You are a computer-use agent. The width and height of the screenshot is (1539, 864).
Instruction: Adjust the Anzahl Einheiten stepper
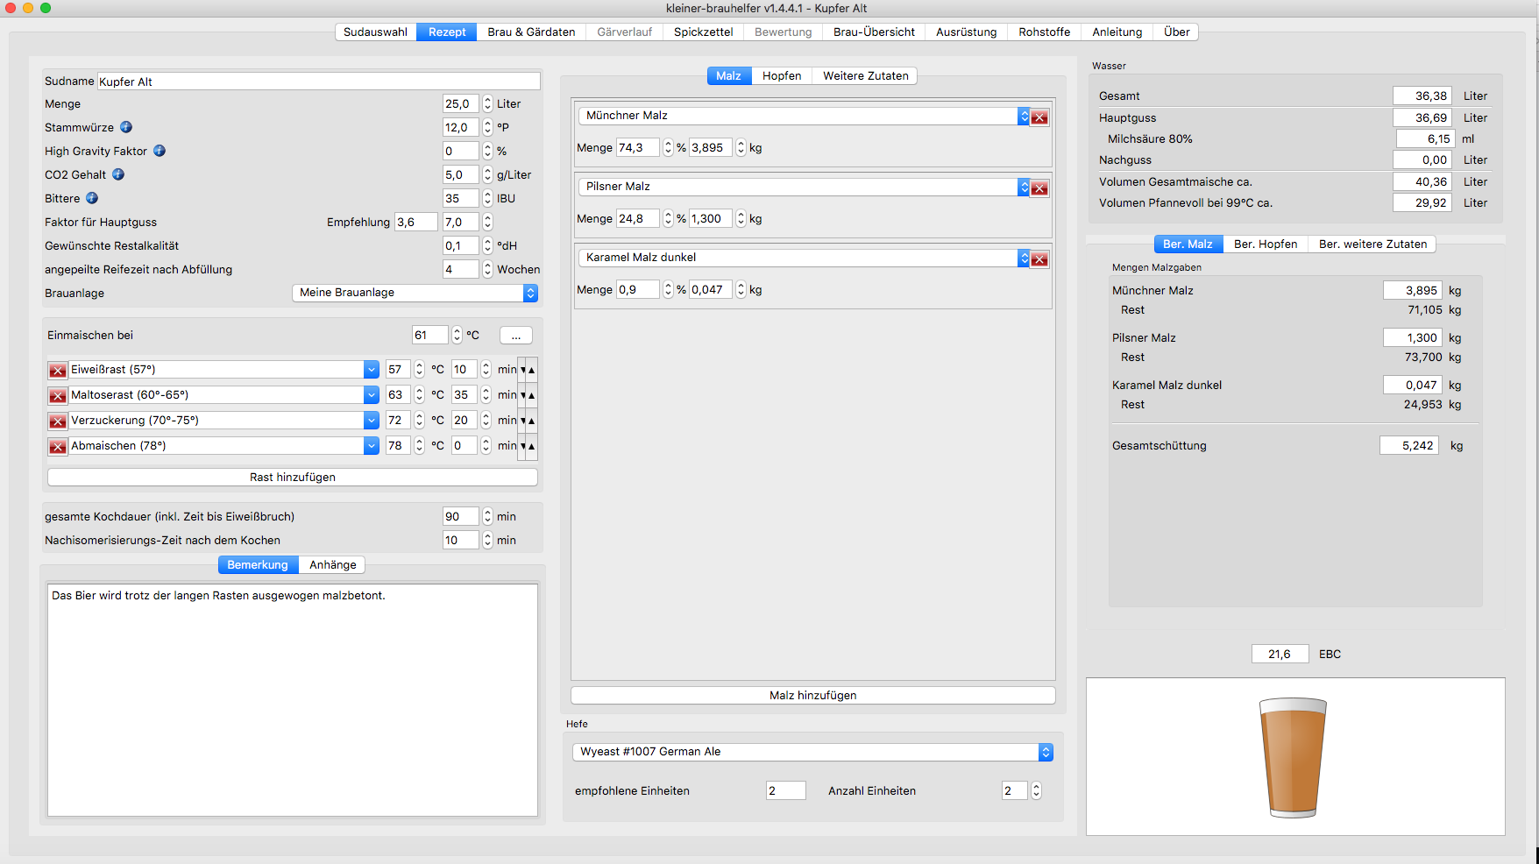click(1036, 791)
